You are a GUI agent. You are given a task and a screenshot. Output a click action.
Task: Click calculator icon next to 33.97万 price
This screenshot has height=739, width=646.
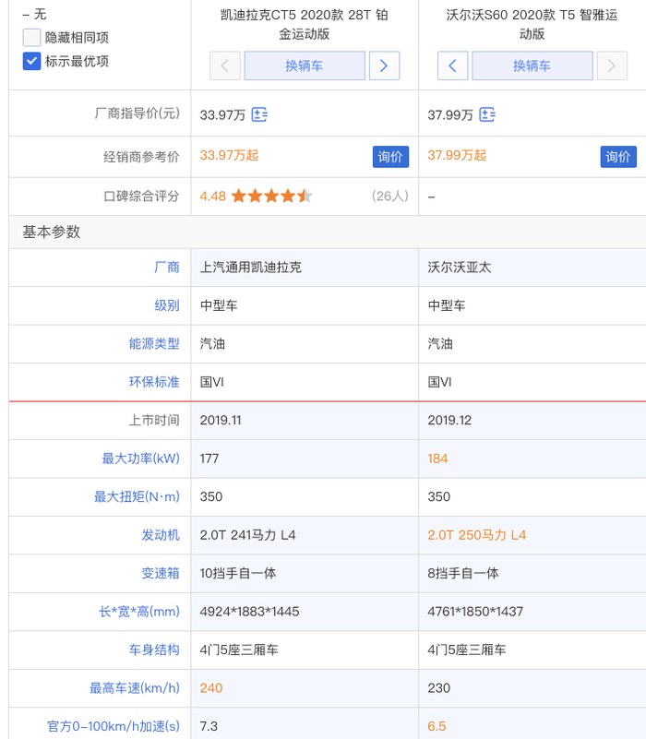260,114
